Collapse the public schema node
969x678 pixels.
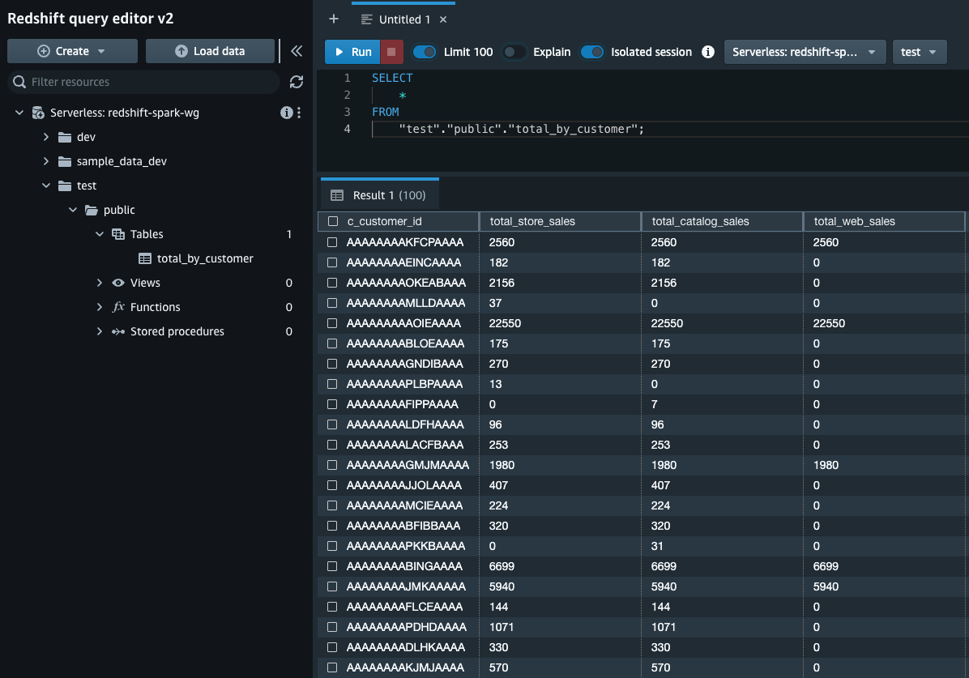coord(72,210)
